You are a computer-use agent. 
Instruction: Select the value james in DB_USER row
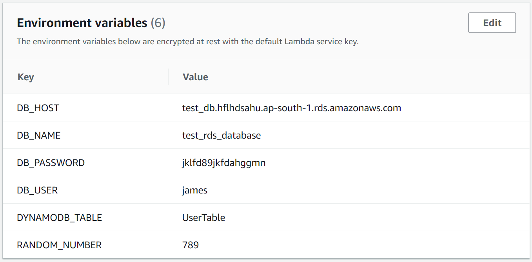[194, 190]
